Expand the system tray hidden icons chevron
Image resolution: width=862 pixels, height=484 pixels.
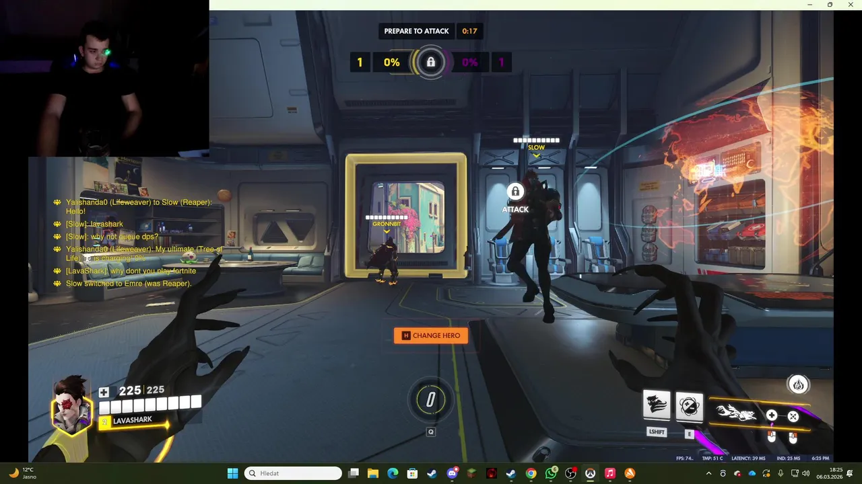[708, 473]
